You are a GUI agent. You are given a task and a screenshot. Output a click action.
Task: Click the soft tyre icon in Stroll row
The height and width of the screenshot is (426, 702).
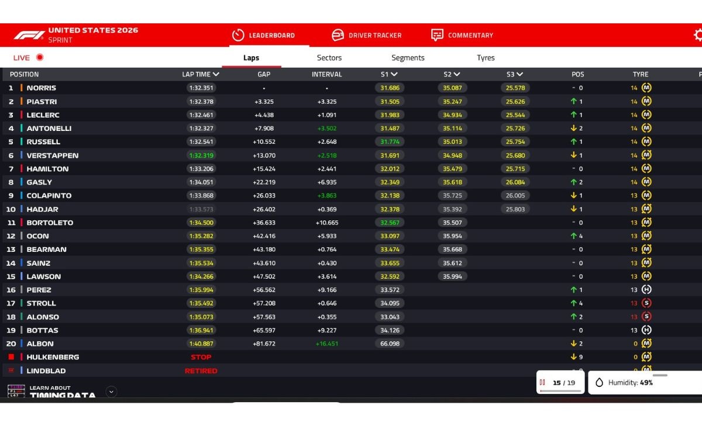[646, 303]
